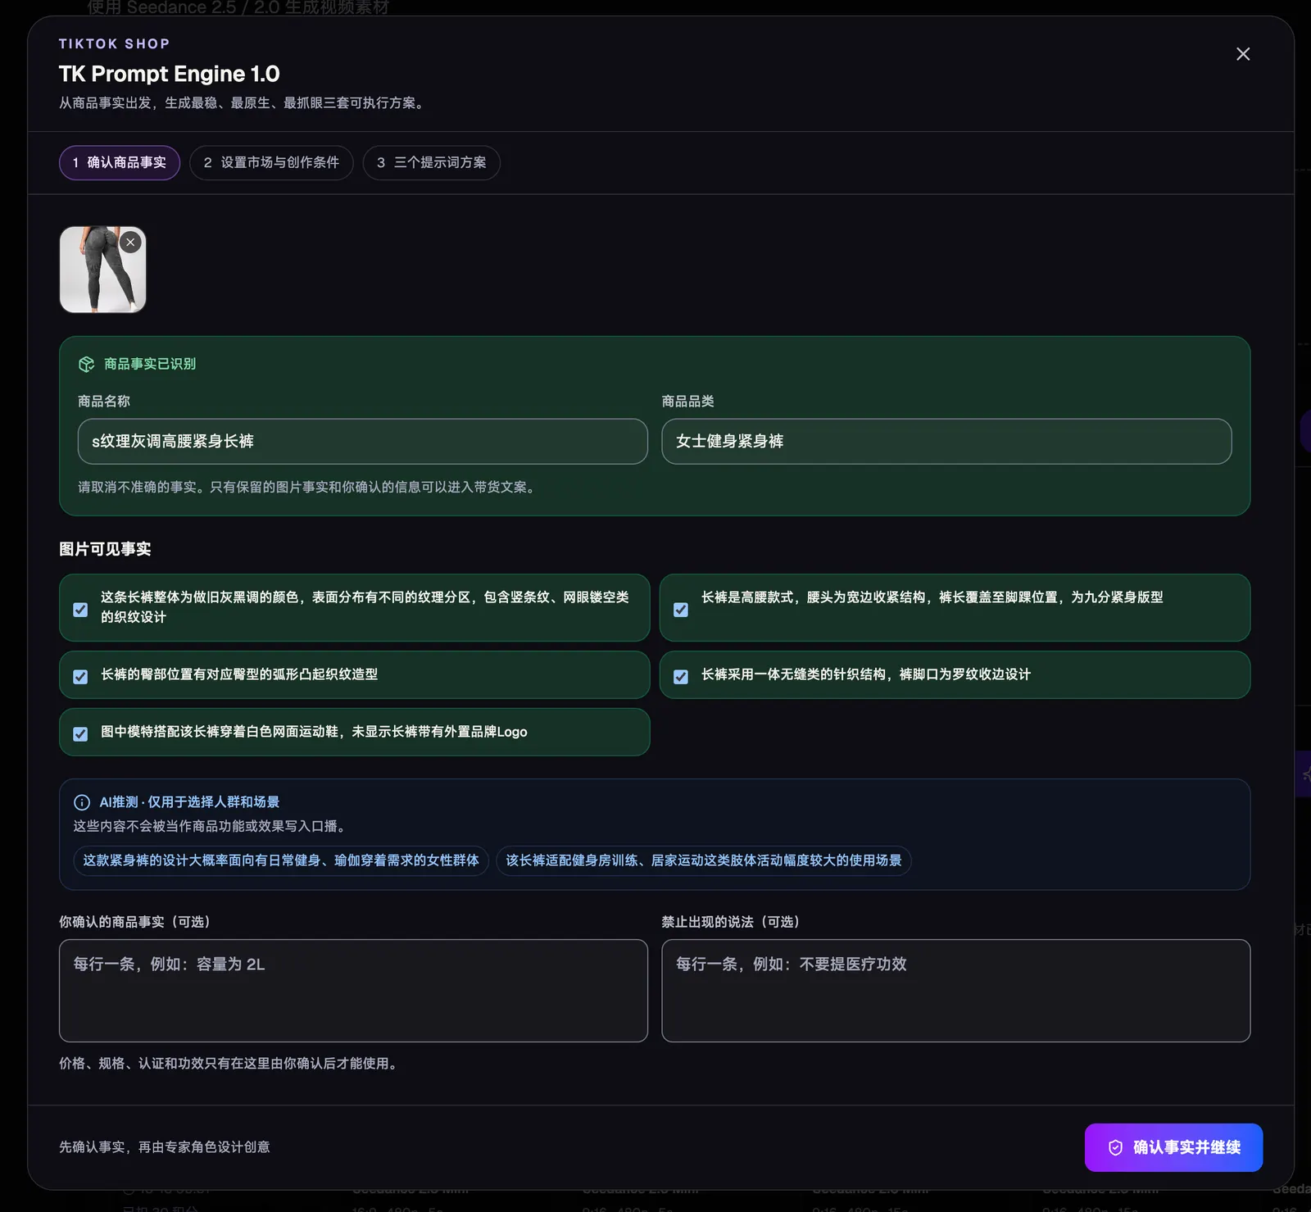The width and height of the screenshot is (1311, 1212).
Task: Toggle the 臀部弧形凸起织纹造型 fact checkbox
Action: (x=80, y=677)
